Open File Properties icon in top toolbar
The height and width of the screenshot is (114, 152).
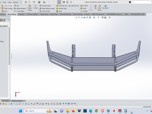coord(67,2)
